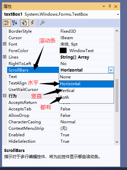Choose None in ScrollBars list
Screen dimensions: 127x170
[86, 77]
